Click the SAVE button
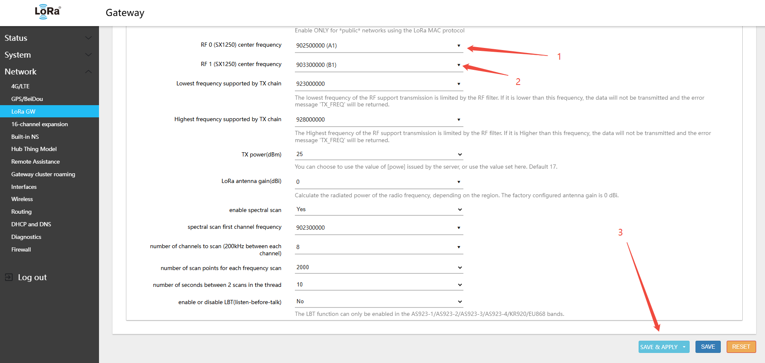This screenshot has width=765, height=363. [708, 347]
